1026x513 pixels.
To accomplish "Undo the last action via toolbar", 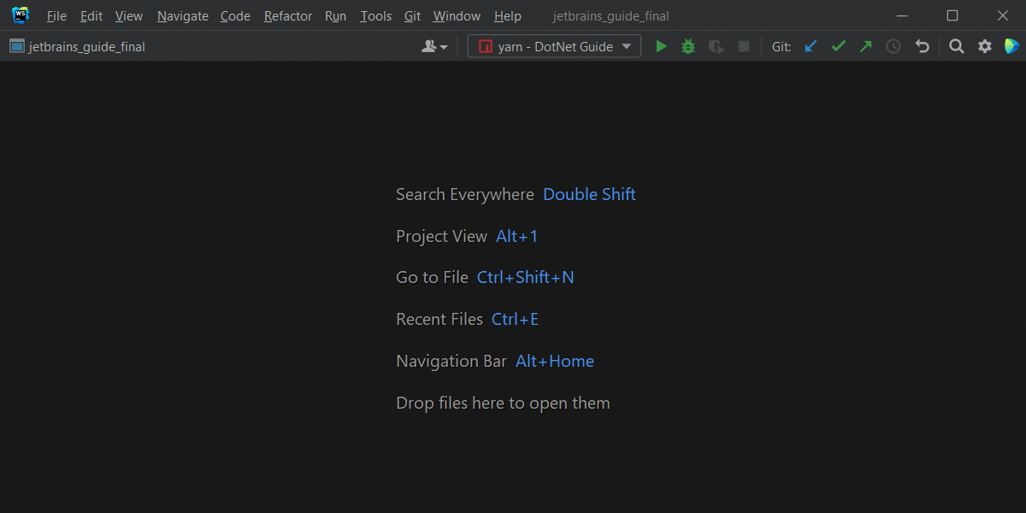I will click(x=922, y=46).
